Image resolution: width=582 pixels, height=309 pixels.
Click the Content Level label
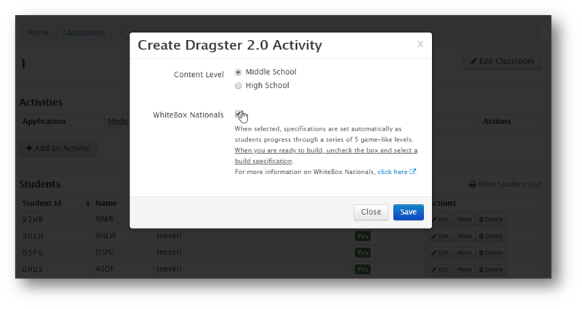coord(199,75)
